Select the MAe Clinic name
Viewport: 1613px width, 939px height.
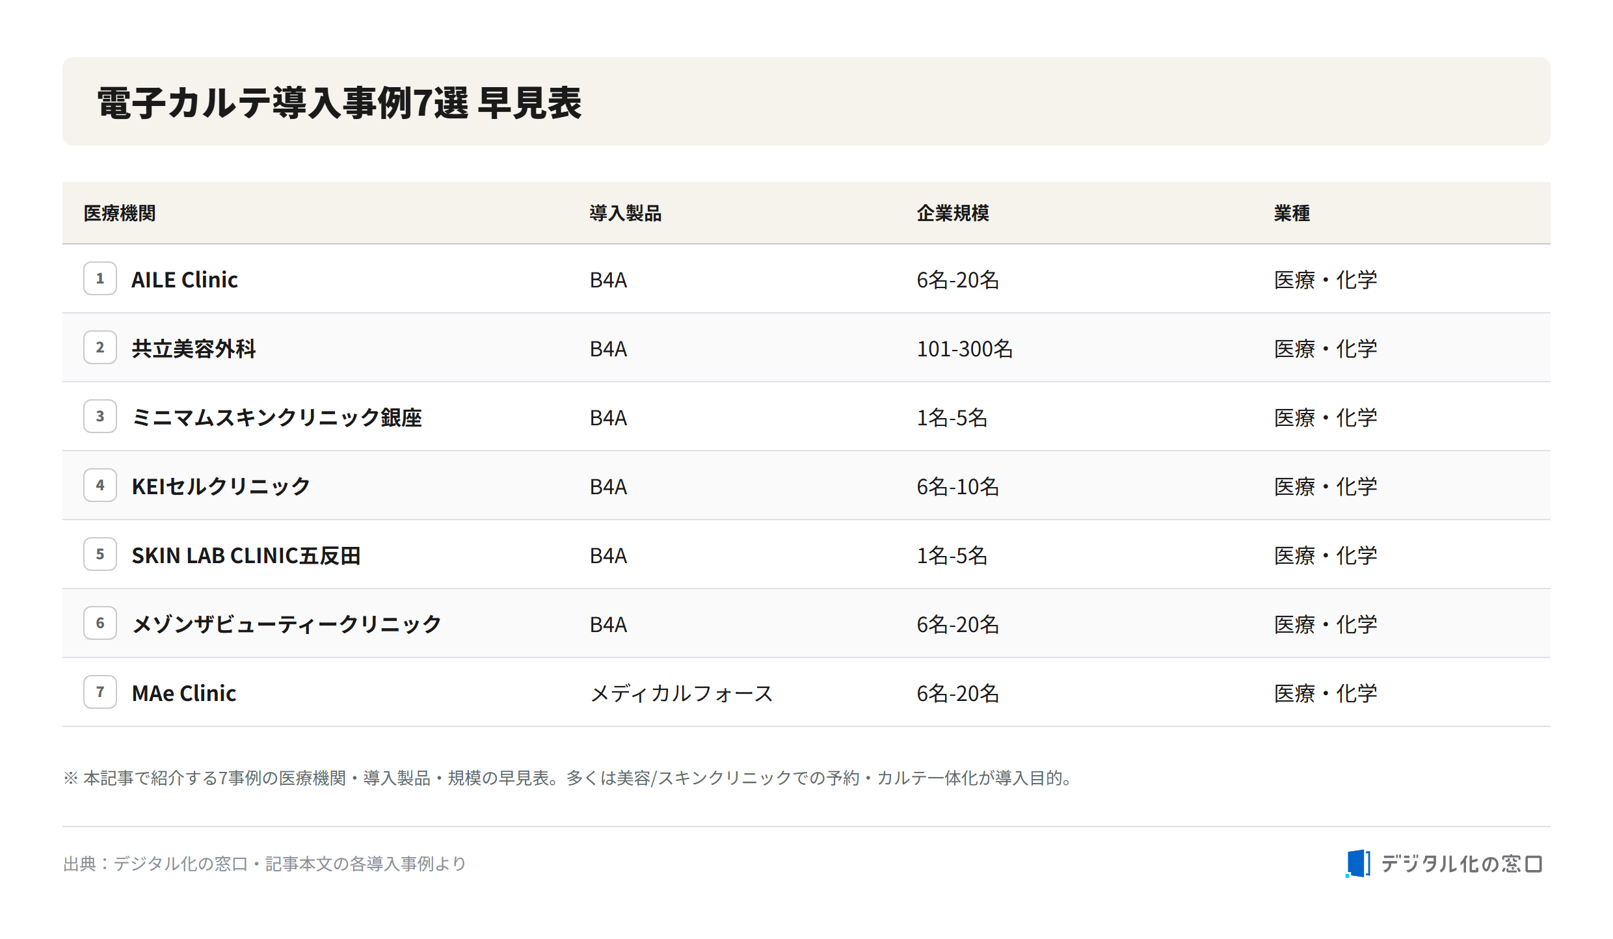(184, 693)
